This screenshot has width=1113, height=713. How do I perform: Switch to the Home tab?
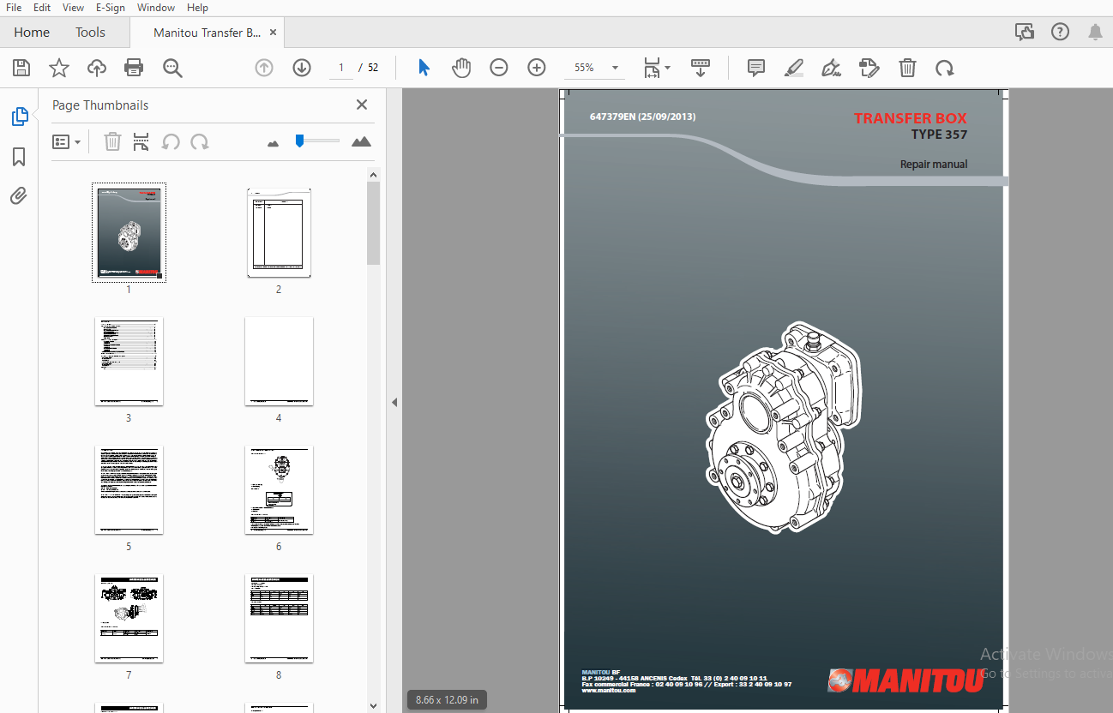pyautogui.click(x=32, y=32)
